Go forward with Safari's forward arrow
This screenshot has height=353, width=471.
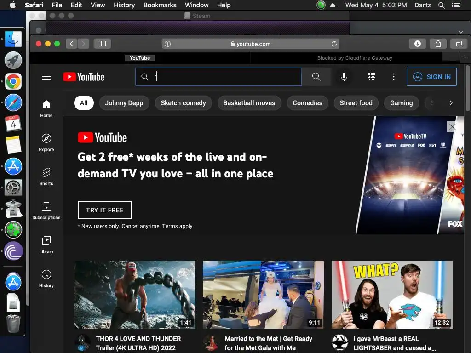(84, 44)
